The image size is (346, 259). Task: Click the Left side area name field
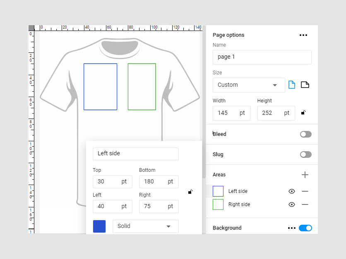136,154
